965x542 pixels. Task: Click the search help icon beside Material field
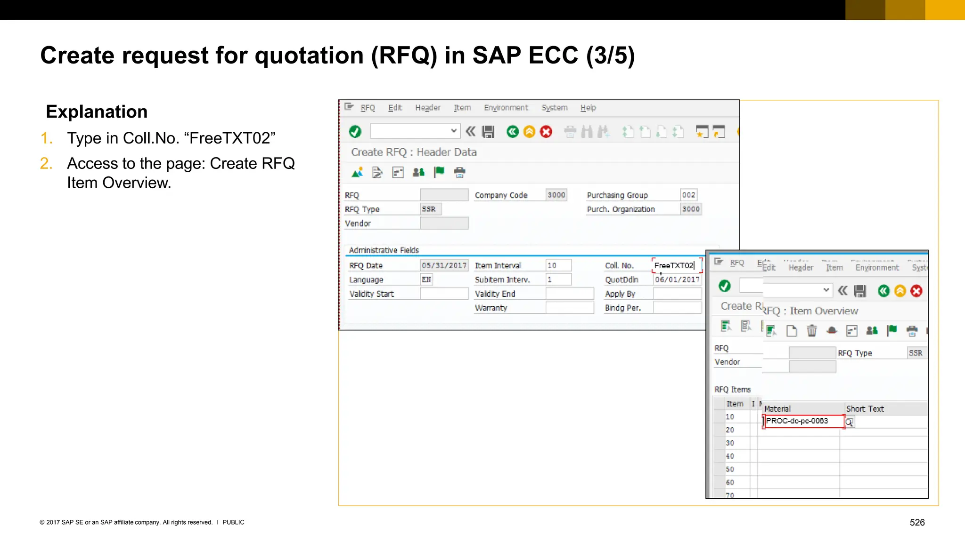click(850, 422)
